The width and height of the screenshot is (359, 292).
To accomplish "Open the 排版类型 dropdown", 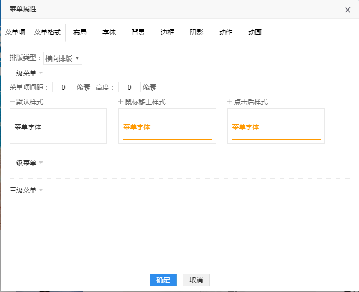I will coord(63,58).
